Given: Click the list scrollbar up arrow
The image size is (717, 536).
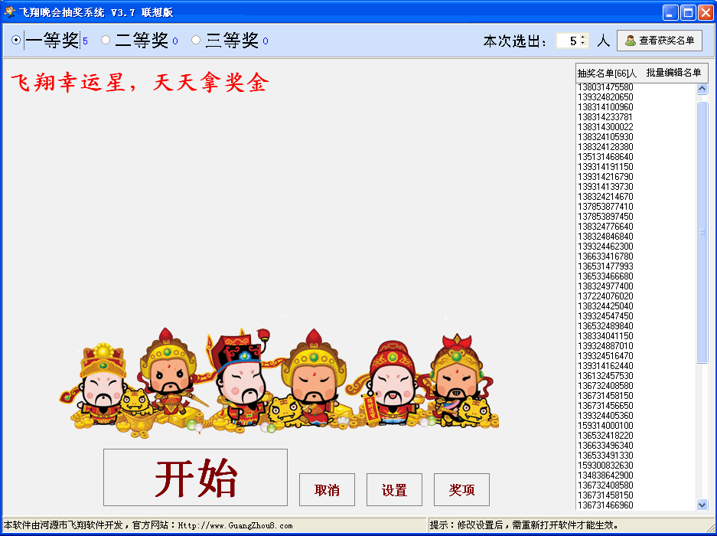Looking at the screenshot, I should tap(702, 89).
